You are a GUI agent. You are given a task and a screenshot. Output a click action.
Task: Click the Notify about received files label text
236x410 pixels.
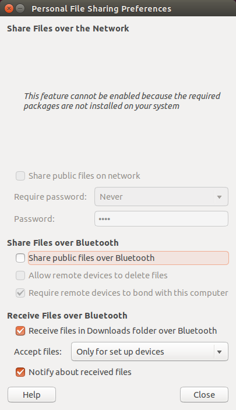80,372
